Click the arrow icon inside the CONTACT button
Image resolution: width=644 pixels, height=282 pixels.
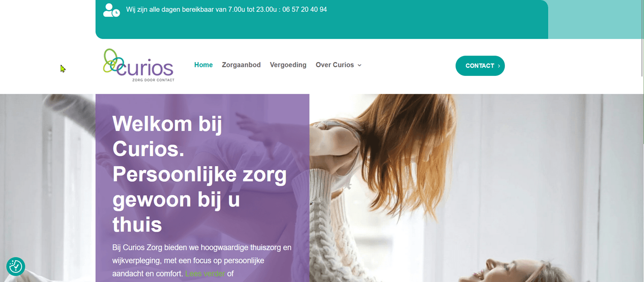pyautogui.click(x=499, y=66)
